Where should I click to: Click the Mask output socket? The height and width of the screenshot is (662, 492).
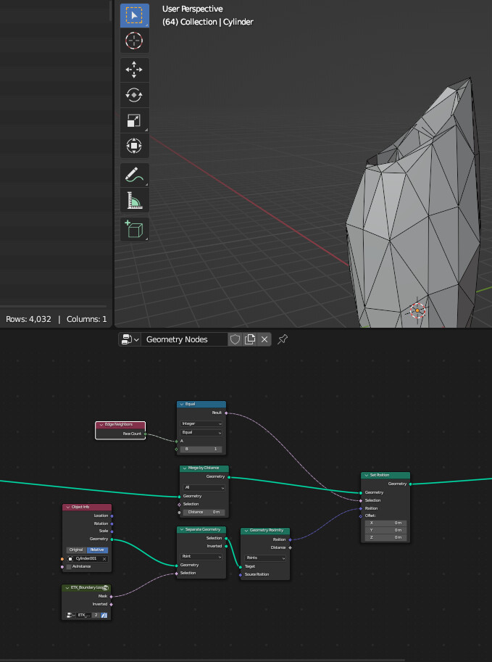(112, 597)
